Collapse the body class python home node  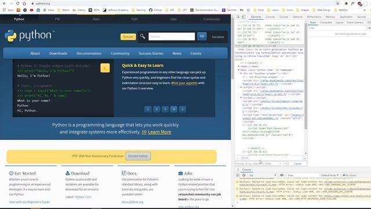238,70
